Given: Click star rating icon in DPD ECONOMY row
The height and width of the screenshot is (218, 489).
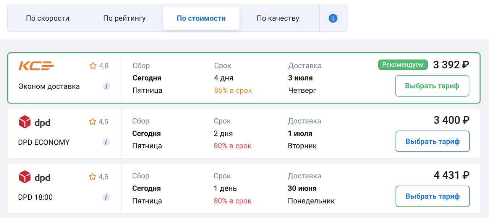Looking at the screenshot, I should pyautogui.click(x=92, y=122).
